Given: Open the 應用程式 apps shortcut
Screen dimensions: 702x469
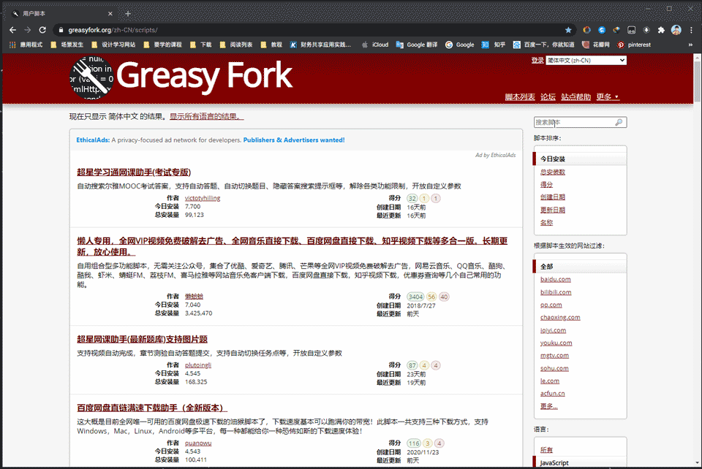Looking at the screenshot, I should point(26,45).
